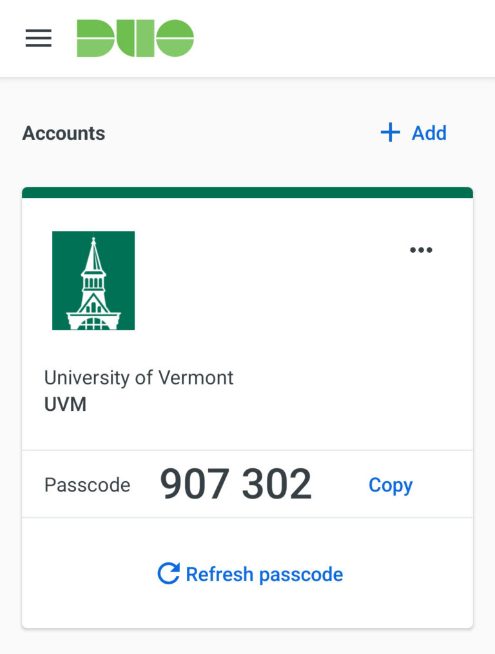This screenshot has width=495, height=654.
Task: Tap the UVM account card
Action: 247,322
